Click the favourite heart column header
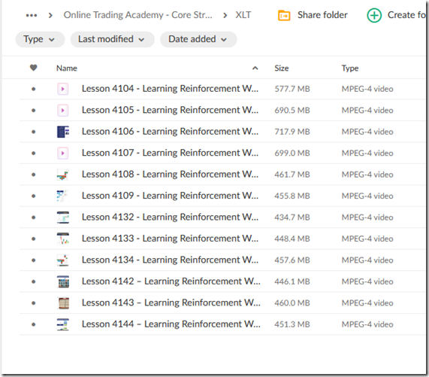429x377 pixels. click(x=33, y=68)
